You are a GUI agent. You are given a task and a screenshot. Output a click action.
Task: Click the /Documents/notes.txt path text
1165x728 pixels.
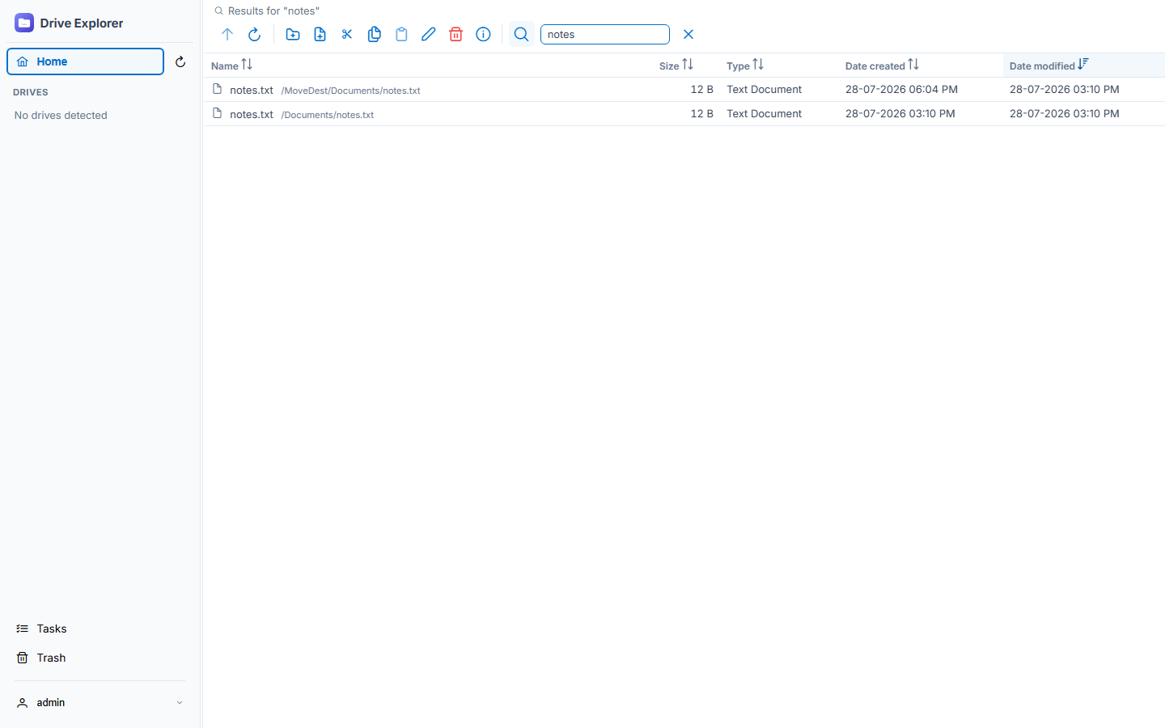(328, 115)
